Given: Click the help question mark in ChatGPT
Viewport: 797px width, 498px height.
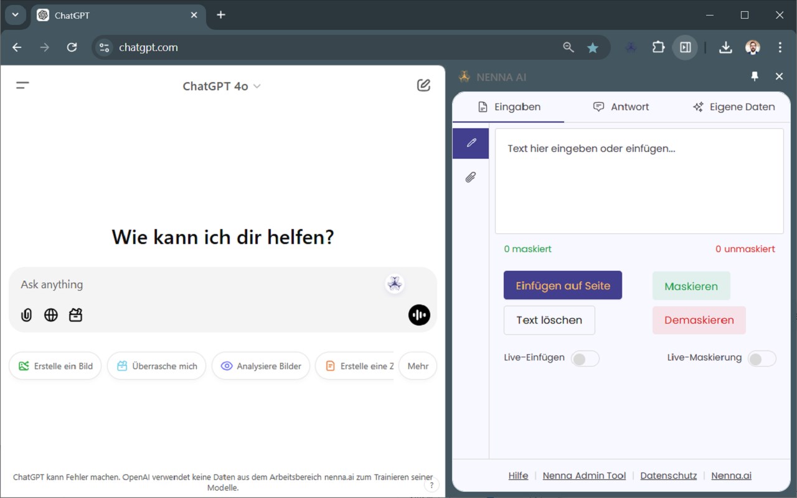Looking at the screenshot, I should click(432, 486).
